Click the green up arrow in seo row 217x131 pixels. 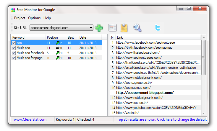click(x=58, y=43)
